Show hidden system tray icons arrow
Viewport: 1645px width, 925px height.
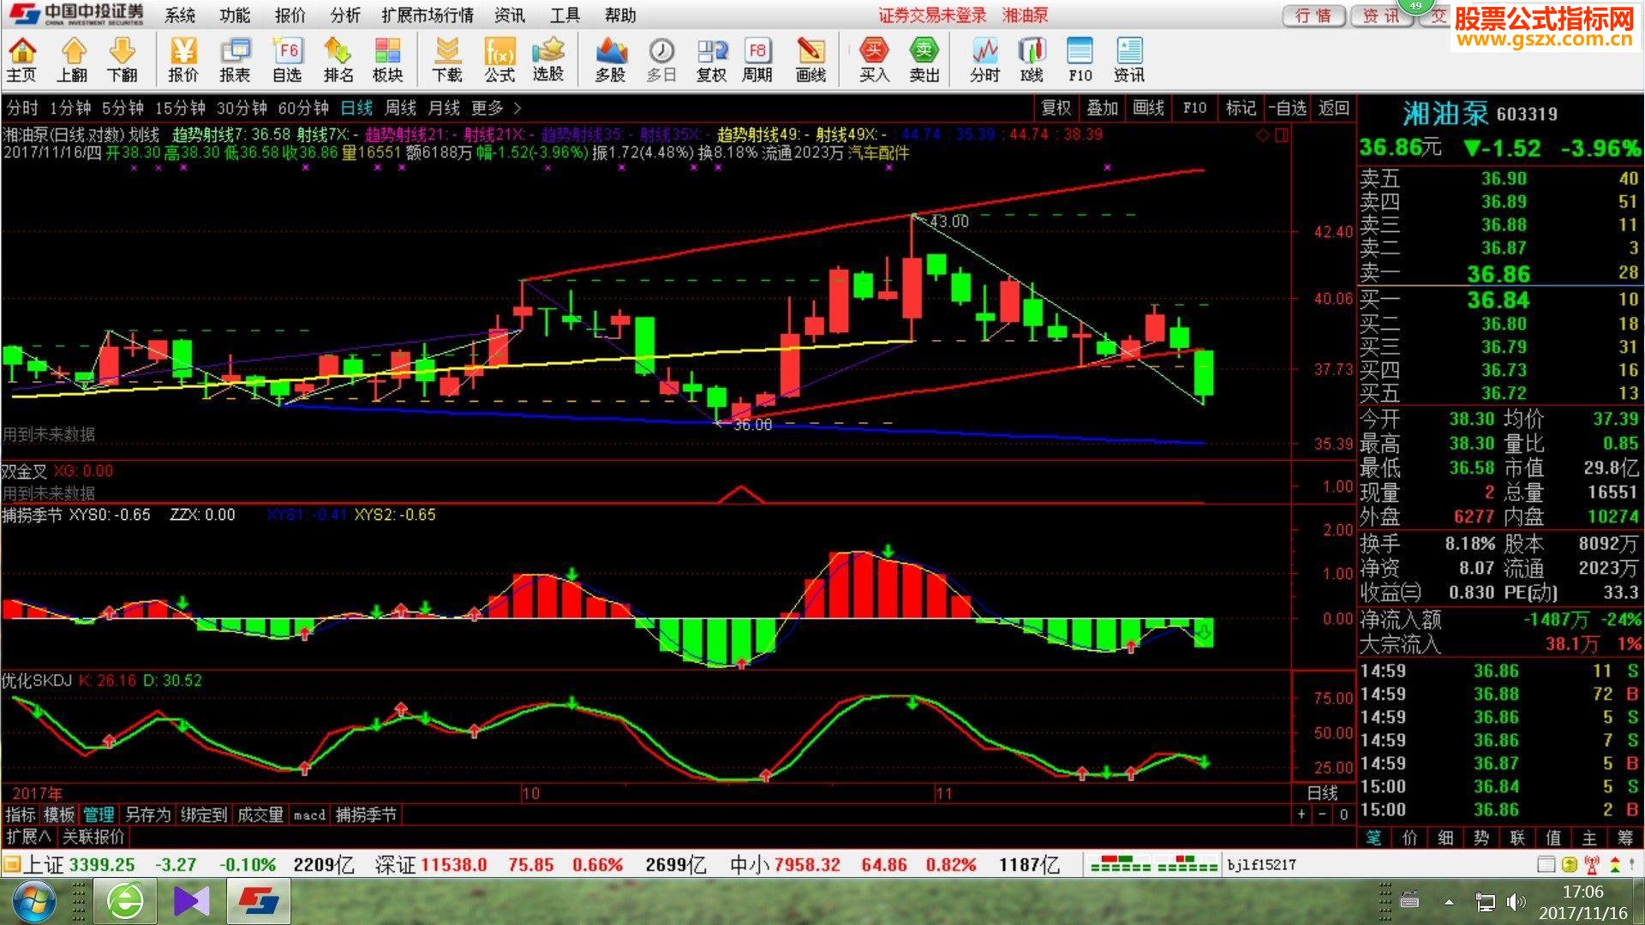click(x=1449, y=902)
